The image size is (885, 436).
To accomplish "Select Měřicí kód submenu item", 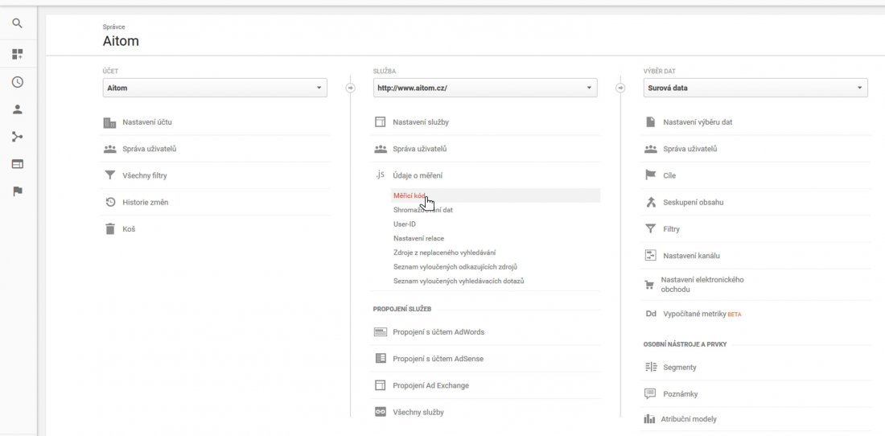I will [x=410, y=195].
